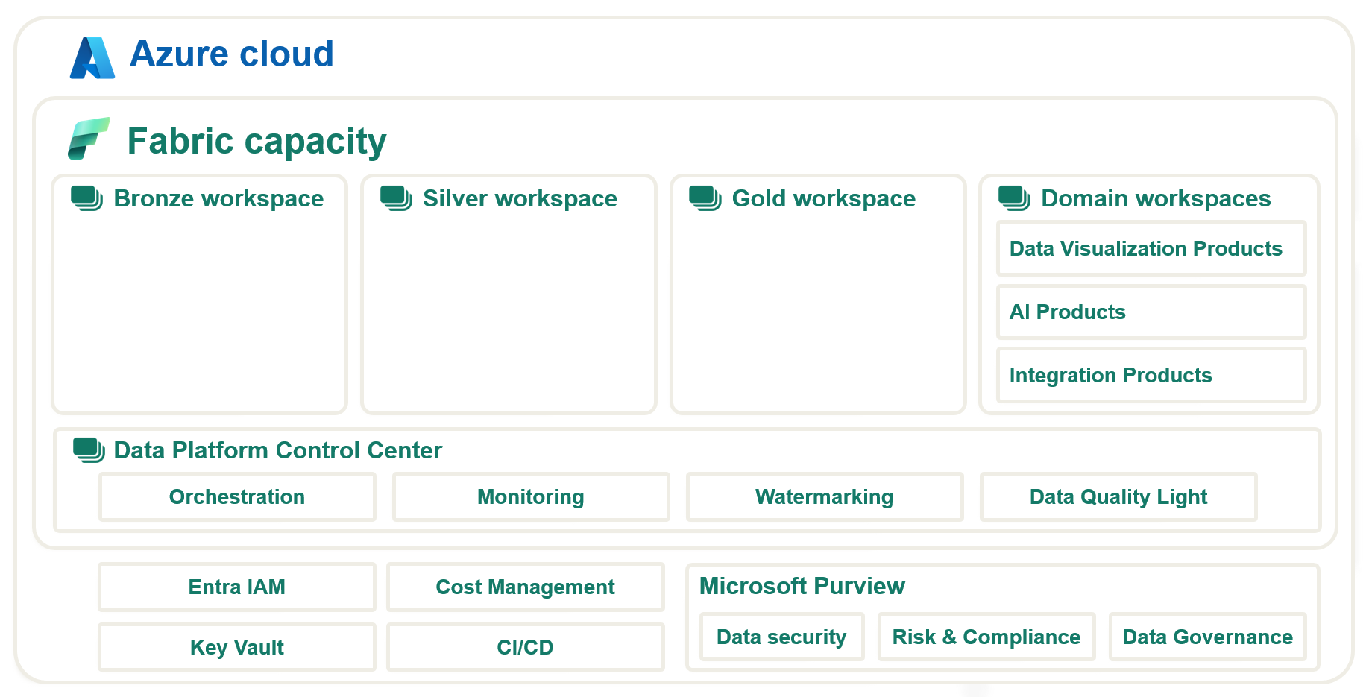The image size is (1369, 697).
Task: Open the AI Products box
Action: 1151,312
